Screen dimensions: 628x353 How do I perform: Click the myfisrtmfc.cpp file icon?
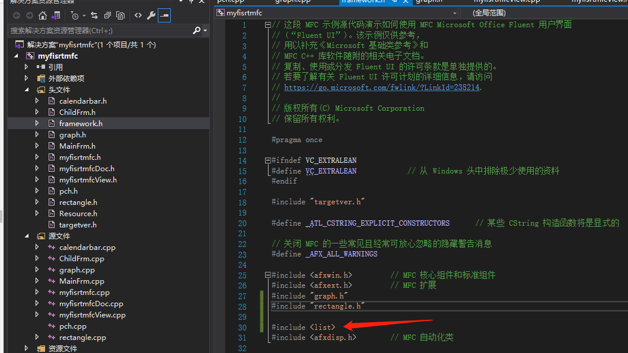[52, 292]
